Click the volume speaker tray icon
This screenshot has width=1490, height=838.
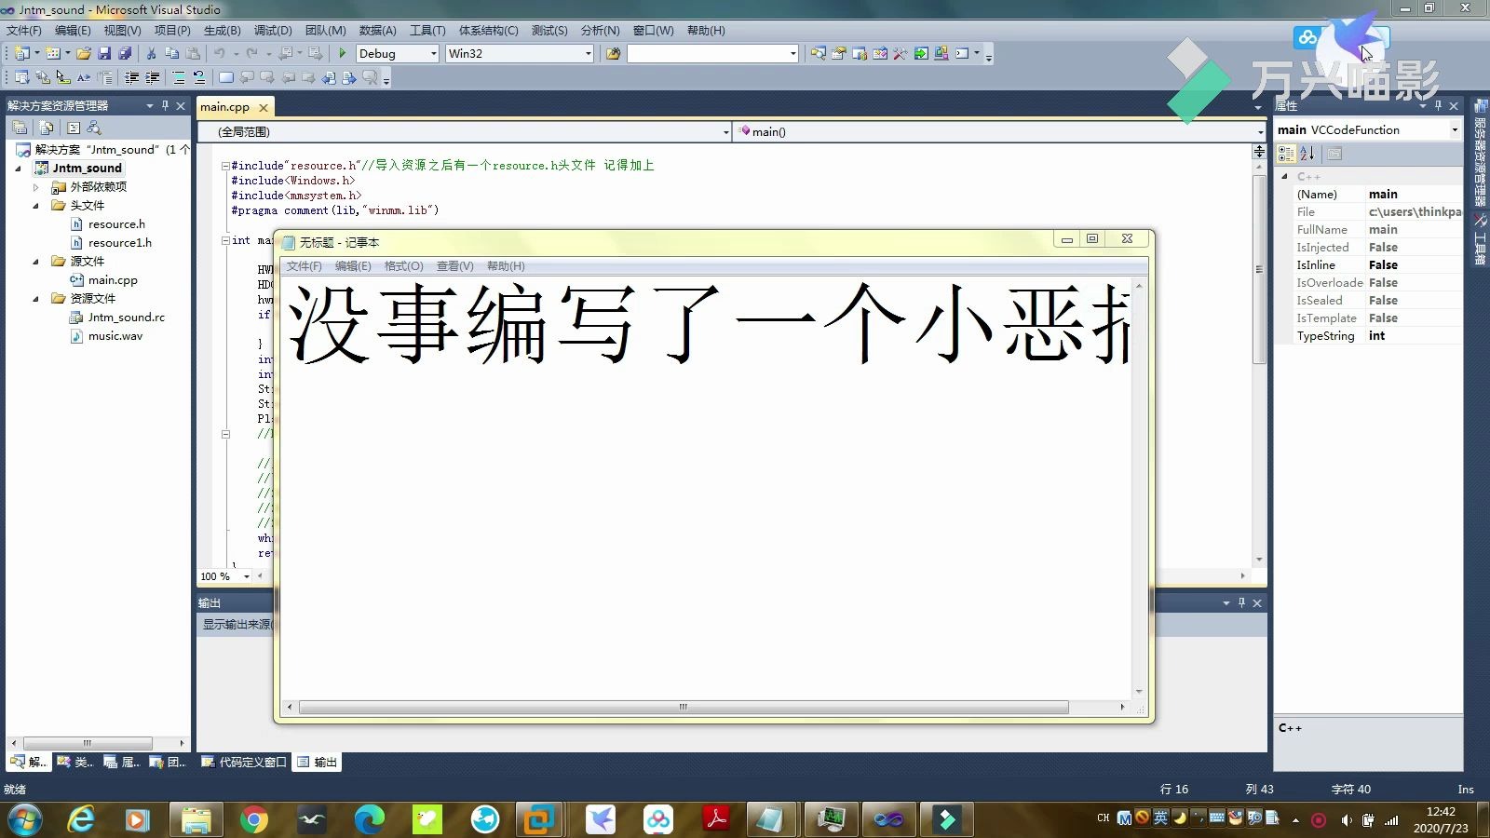(x=1346, y=820)
